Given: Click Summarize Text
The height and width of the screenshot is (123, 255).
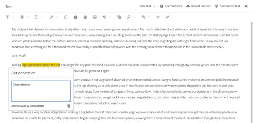Looking at the screenshot, I should (x=227, y=6).
